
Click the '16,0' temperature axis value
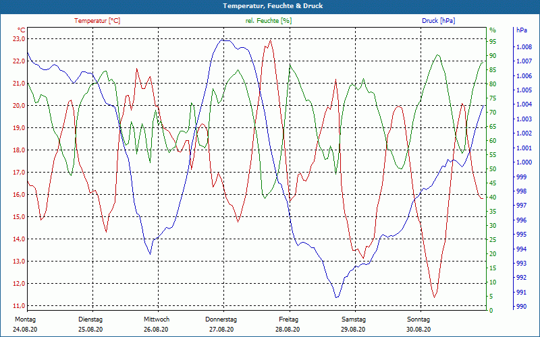(20, 195)
